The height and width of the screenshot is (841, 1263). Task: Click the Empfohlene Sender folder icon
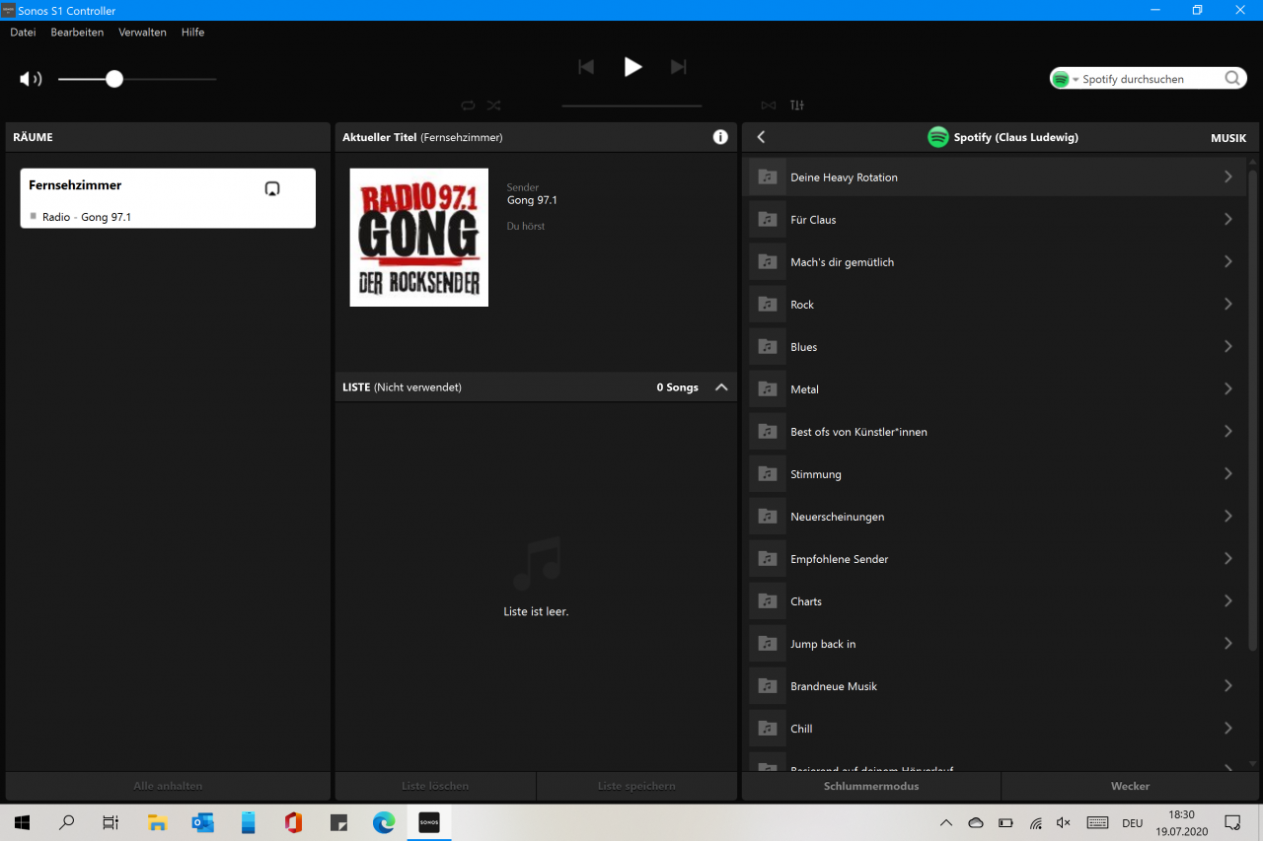[768, 559]
